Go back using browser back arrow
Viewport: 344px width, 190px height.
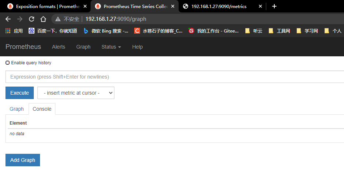8,19
